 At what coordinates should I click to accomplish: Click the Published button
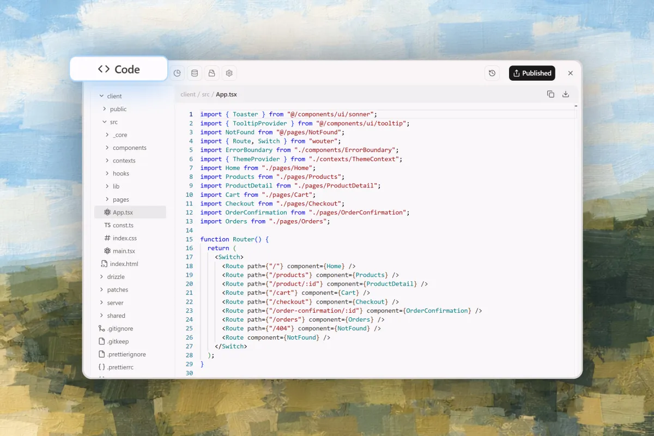pyautogui.click(x=532, y=73)
